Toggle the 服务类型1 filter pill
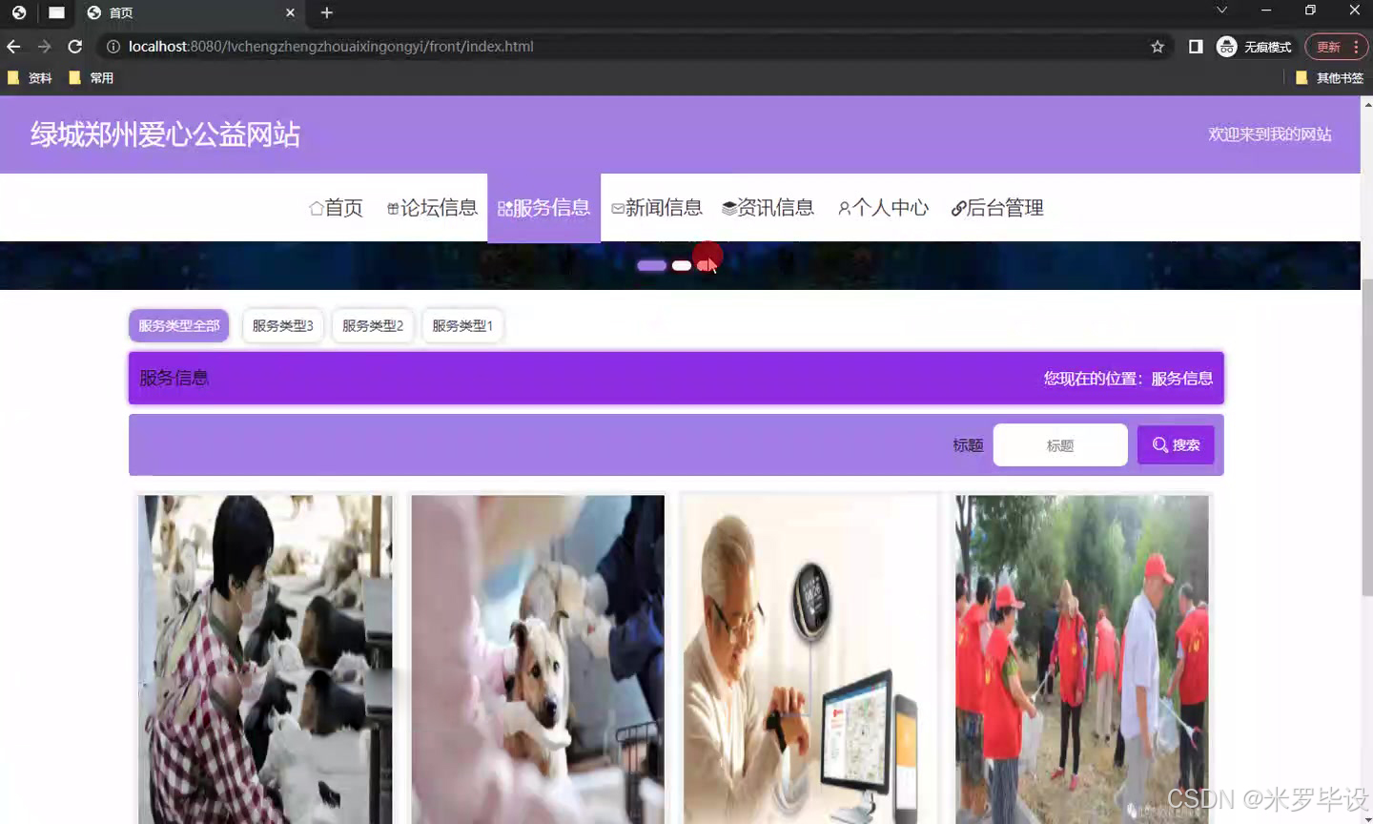This screenshot has width=1373, height=824. pos(461,324)
